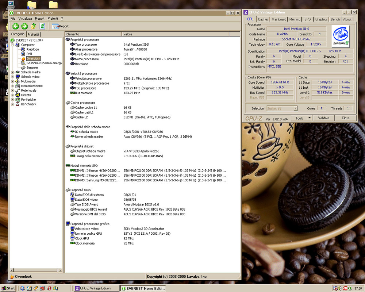
Task: Expand the Benchmark tree node
Action: pyautogui.click(x=12, y=104)
